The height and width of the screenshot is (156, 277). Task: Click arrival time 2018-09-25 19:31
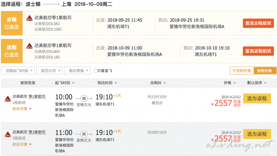click(x=187, y=20)
